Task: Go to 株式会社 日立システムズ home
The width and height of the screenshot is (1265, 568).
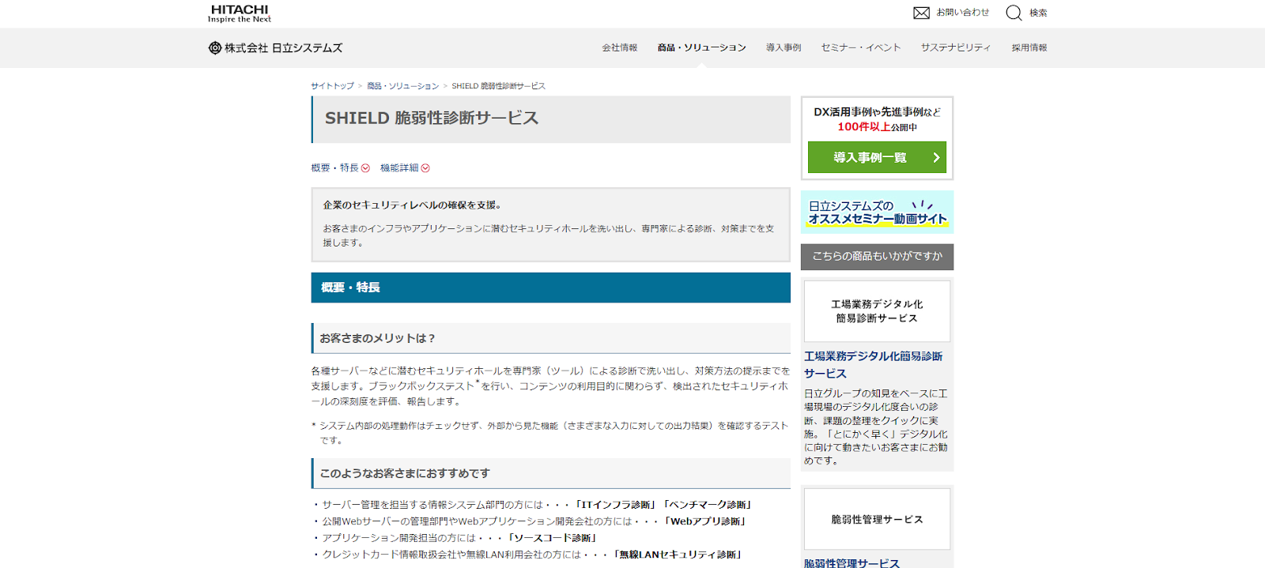Action: tap(275, 48)
